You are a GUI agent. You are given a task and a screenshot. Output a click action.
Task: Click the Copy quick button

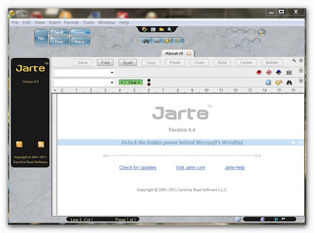pos(151,62)
